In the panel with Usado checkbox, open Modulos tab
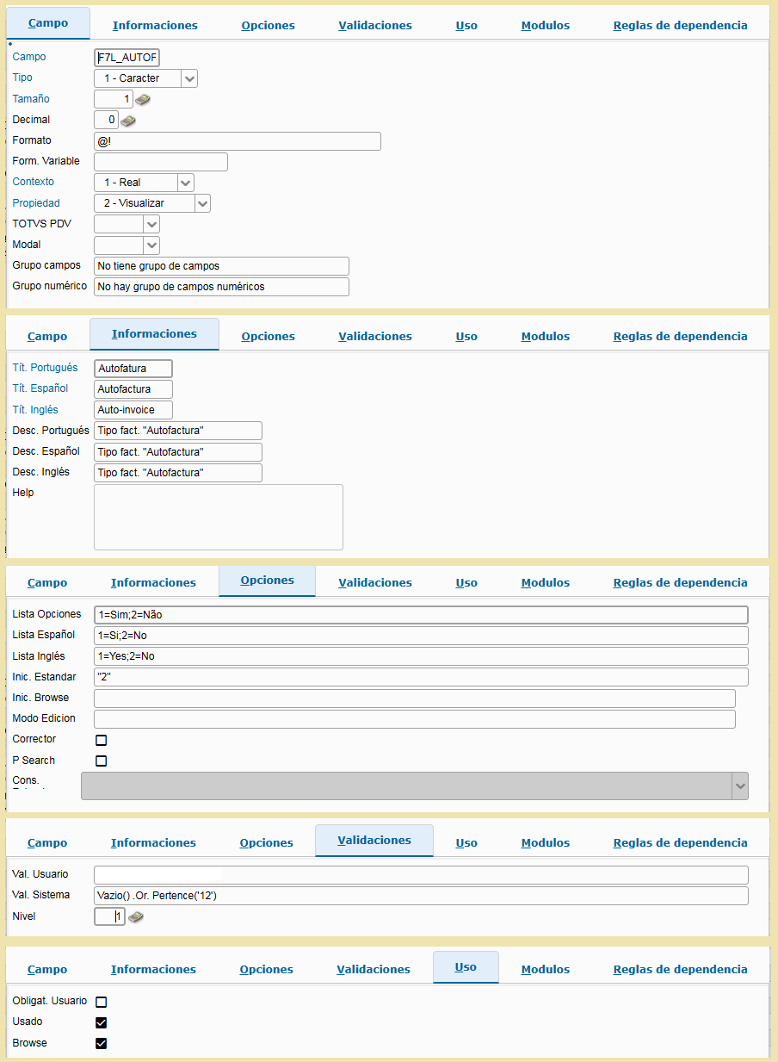The width and height of the screenshot is (778, 1062). coord(546,969)
